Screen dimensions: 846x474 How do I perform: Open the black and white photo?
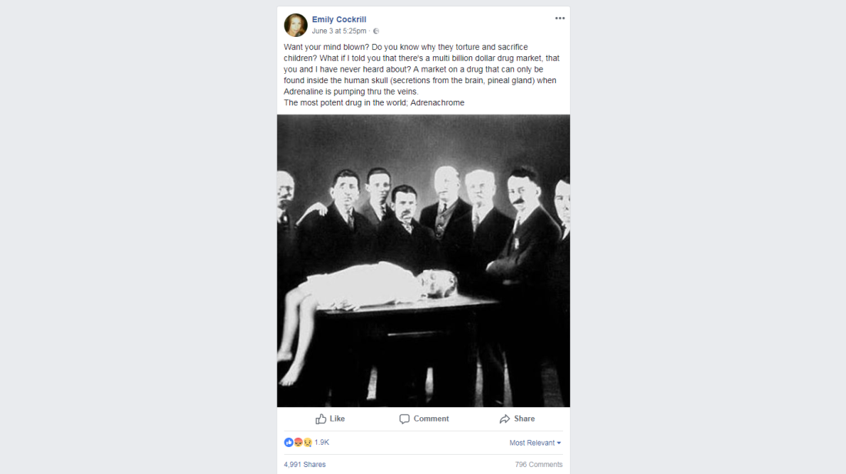click(424, 261)
